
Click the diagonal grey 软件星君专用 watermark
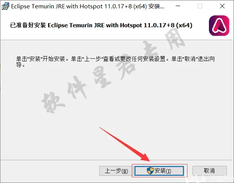pyautogui.click(x=114, y=70)
